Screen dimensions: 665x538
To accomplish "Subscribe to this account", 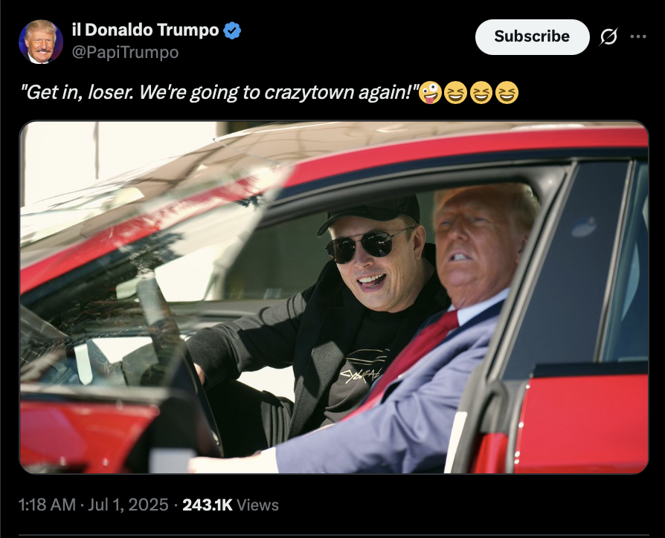I will pos(533,37).
